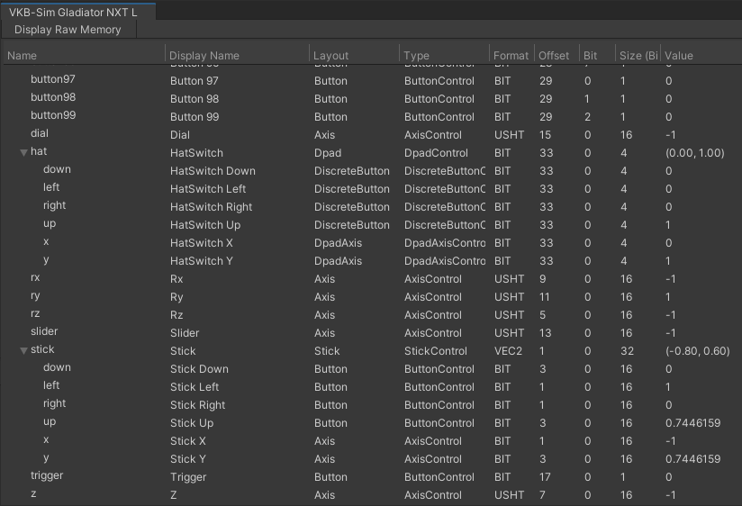Click the HatSwitch X display name
Image resolution: width=742 pixels, height=506 pixels.
point(201,243)
